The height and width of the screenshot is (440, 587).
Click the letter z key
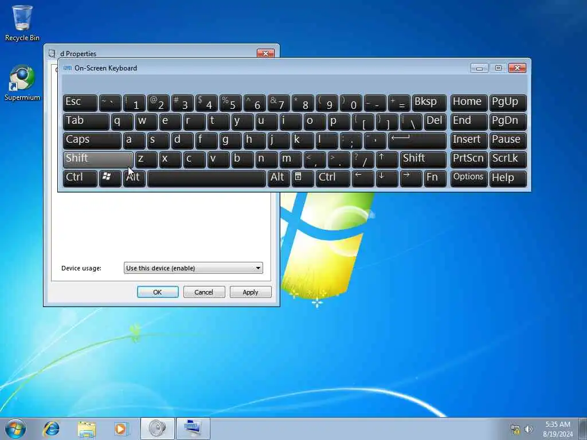146,160
